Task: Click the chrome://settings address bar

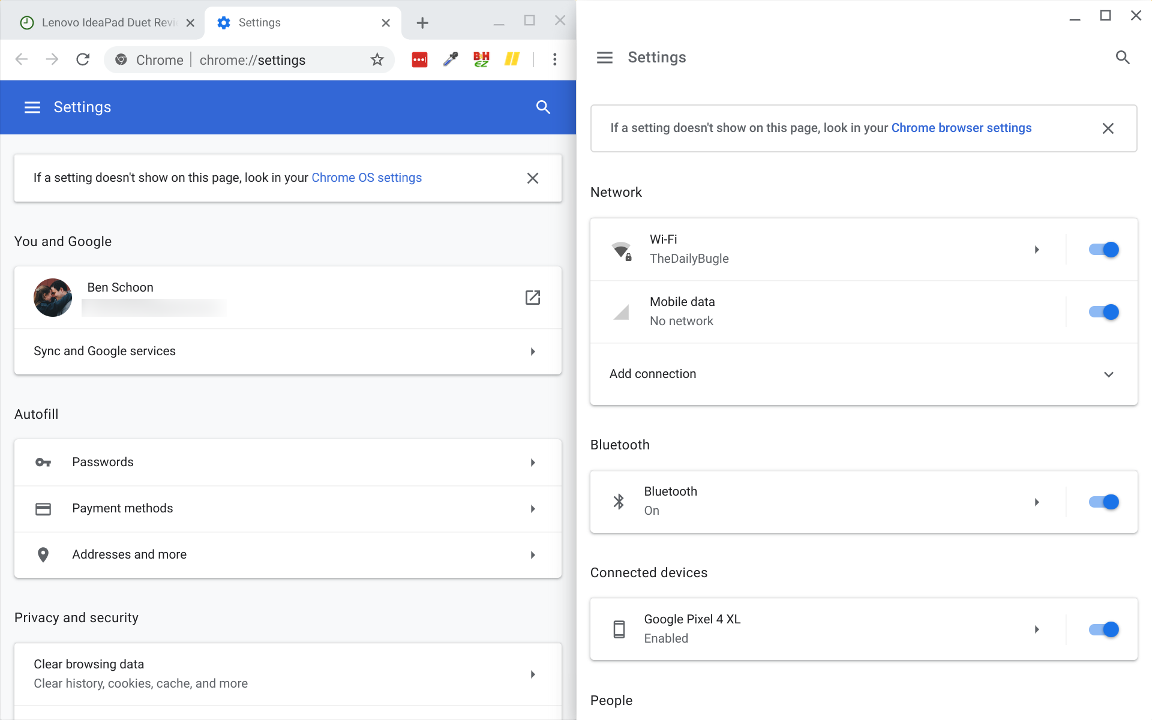Action: pos(252,60)
